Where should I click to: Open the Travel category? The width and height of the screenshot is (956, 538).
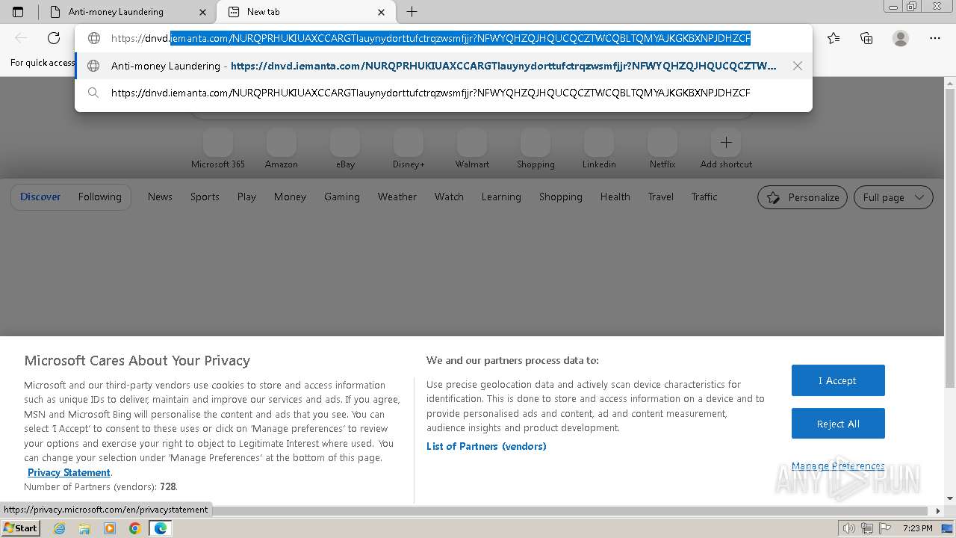(661, 197)
